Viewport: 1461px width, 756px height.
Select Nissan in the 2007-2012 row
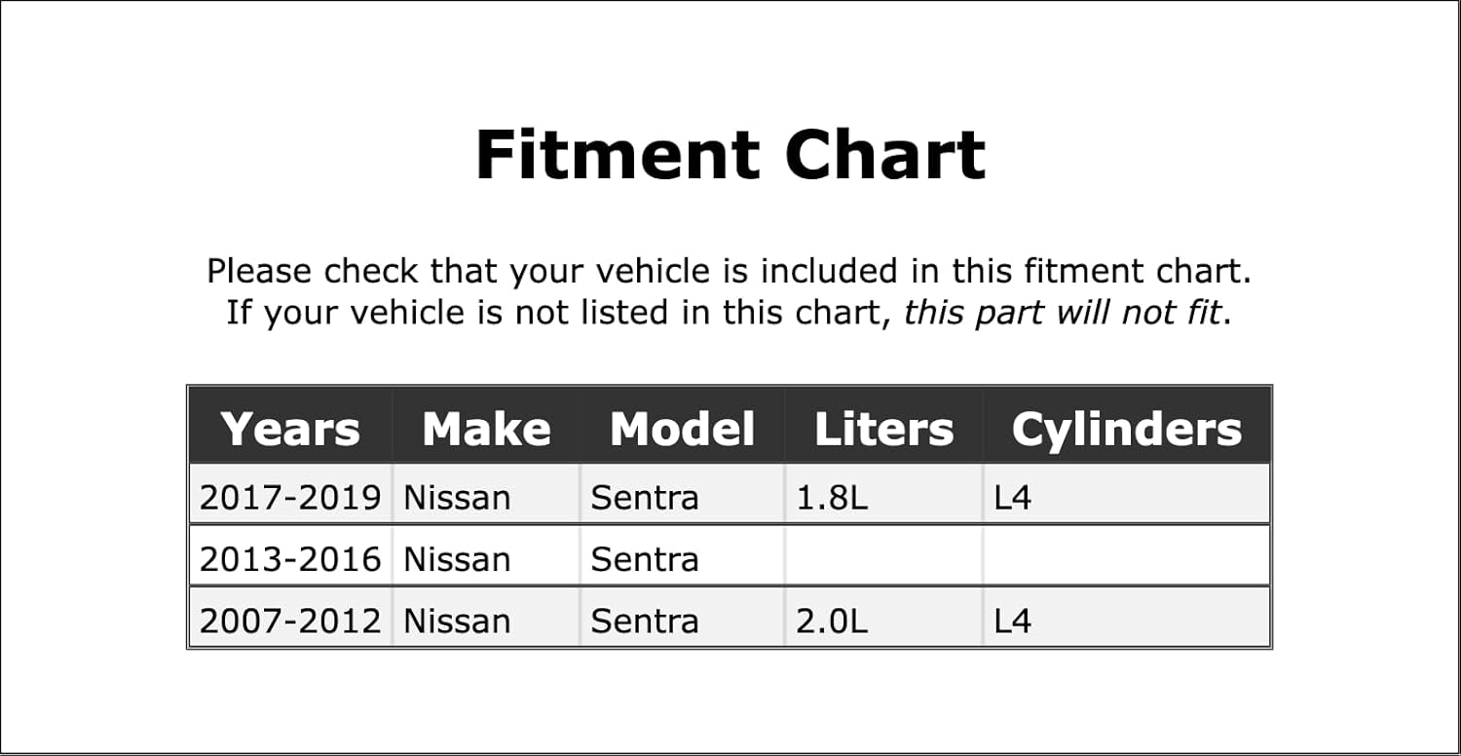point(457,621)
